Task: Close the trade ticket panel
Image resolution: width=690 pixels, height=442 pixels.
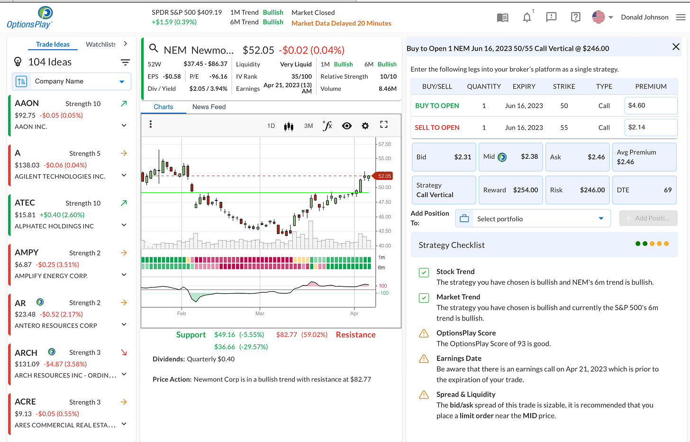Action: click(x=676, y=47)
